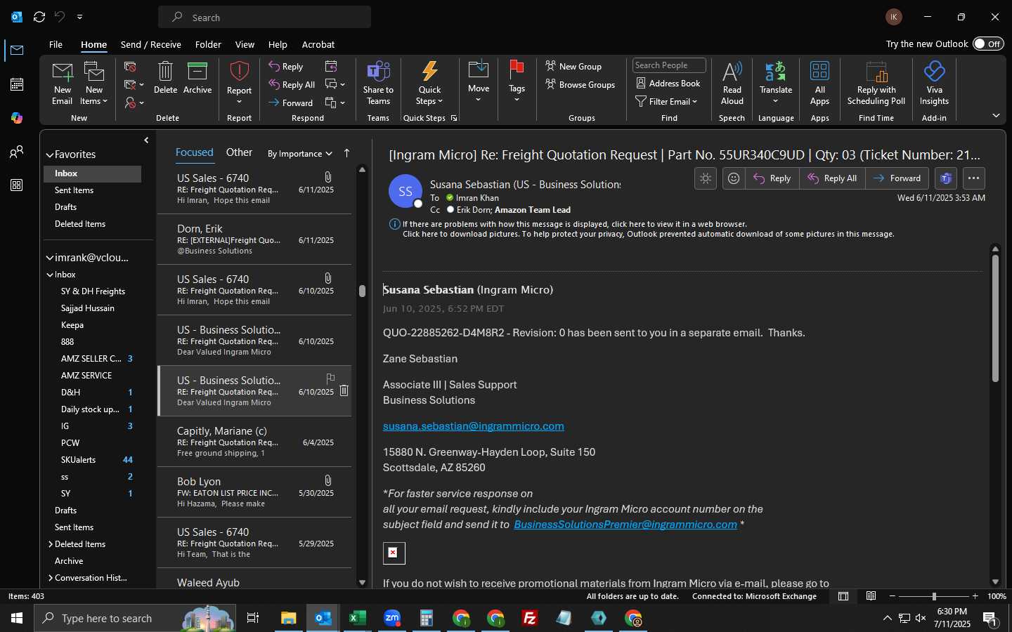
Task: Open People from left navigation bar
Action: (17, 152)
